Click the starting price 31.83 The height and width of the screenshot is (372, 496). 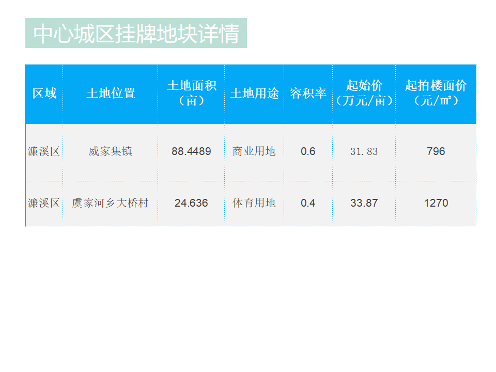click(x=364, y=151)
